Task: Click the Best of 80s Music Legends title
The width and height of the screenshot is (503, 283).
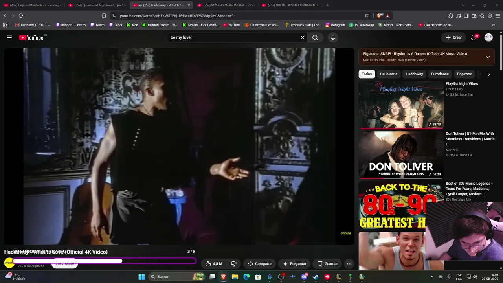Action: coord(469,189)
